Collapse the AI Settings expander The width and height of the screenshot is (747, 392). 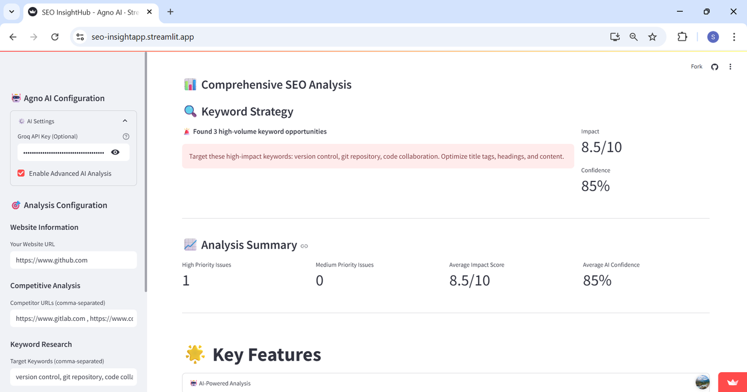coord(74,121)
